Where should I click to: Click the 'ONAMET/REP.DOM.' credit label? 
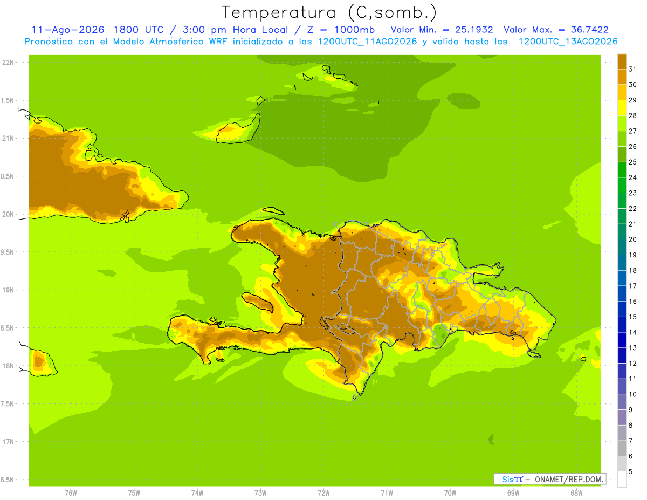click(x=568, y=479)
